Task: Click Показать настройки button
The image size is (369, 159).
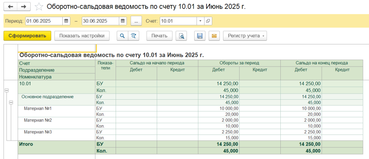Action: pos(82,36)
